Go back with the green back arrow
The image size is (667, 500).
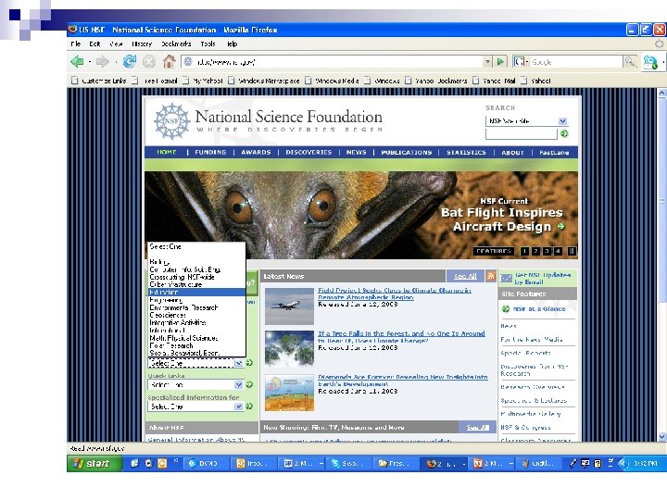point(77,62)
